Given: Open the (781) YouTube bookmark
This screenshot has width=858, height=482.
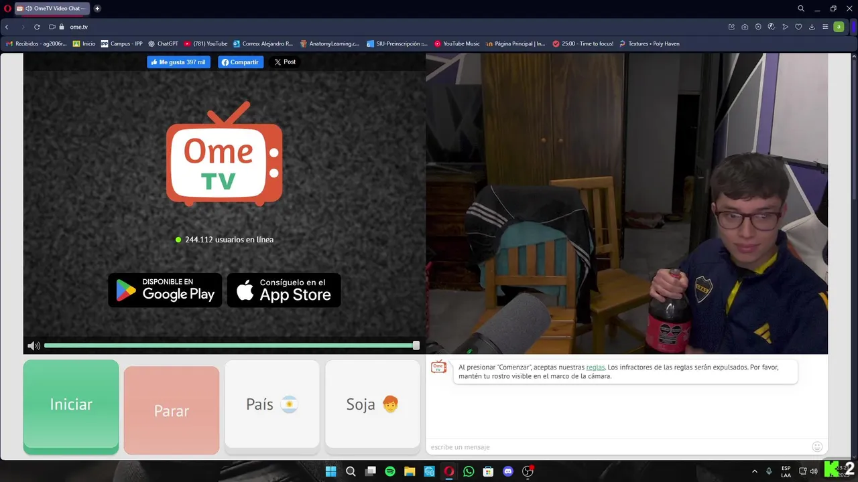Looking at the screenshot, I should tap(205, 44).
